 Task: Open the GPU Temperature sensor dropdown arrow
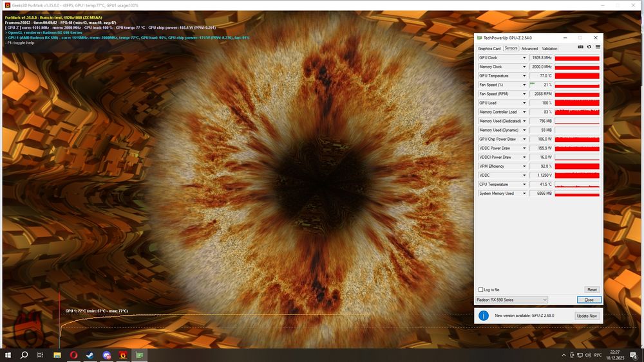524,76
